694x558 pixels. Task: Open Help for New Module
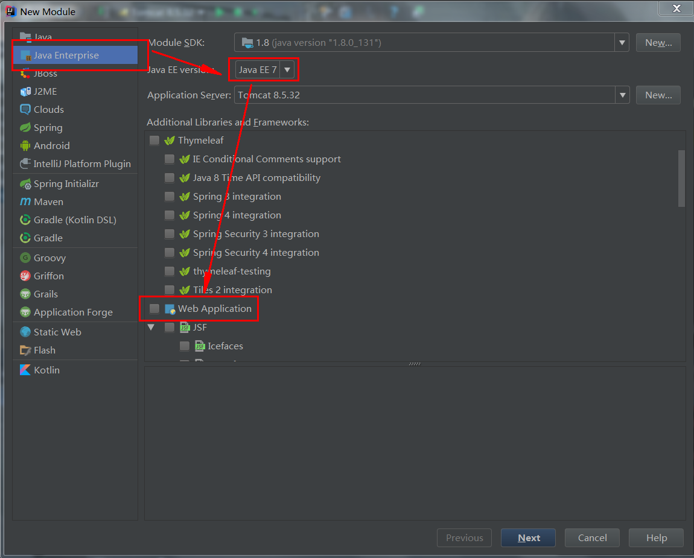coord(657,537)
